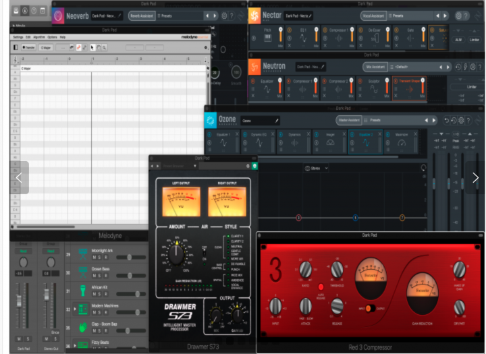Image resolution: width=486 pixels, height=354 pixels.
Task: Click the Neutron logo icon
Action: click(x=254, y=67)
